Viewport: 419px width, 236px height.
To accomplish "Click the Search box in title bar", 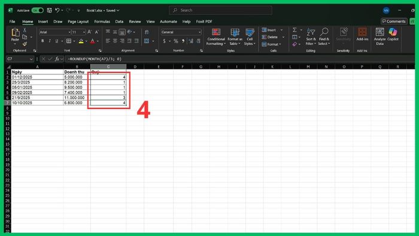I will (220, 10).
